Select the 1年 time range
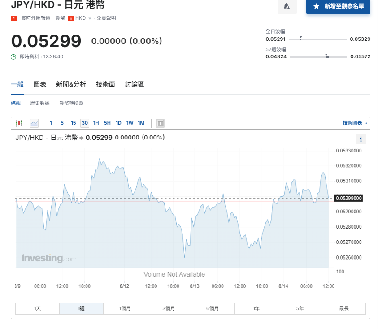 [x=256, y=308]
